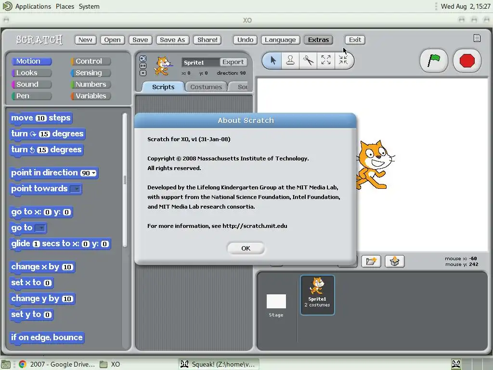Open the Variables blocks category

[x=91, y=96]
